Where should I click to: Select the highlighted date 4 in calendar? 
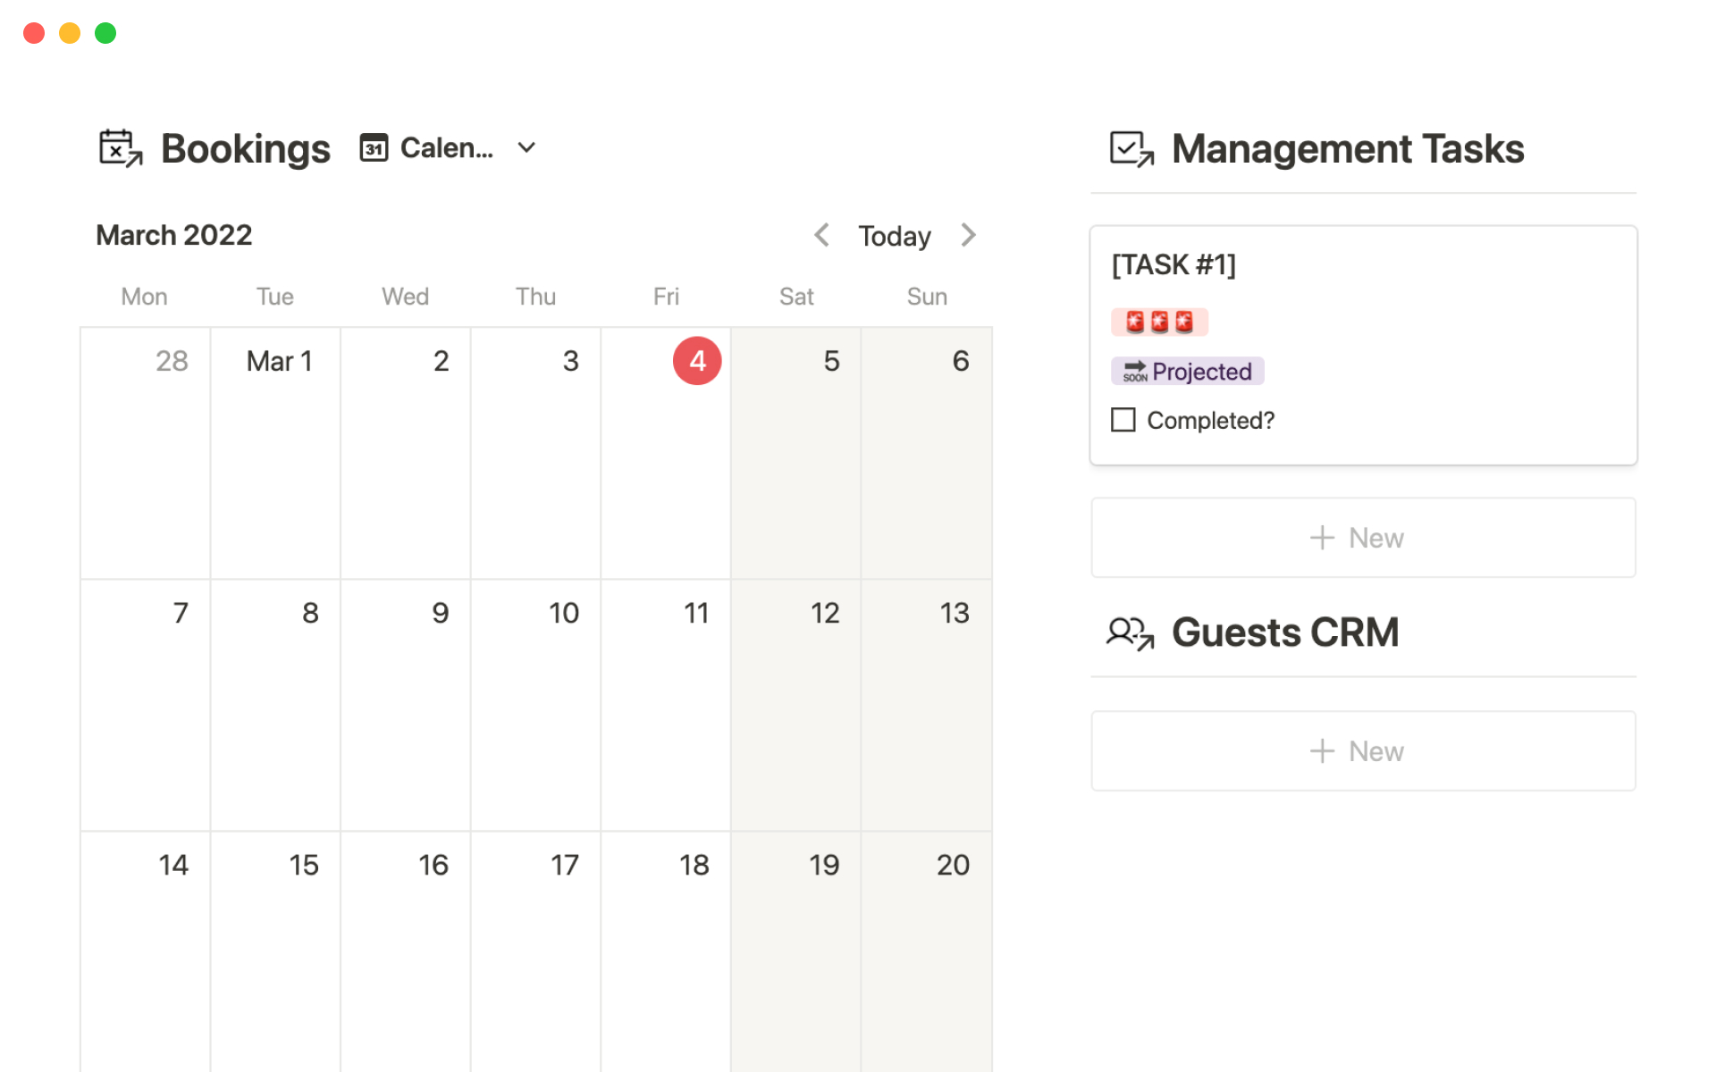(697, 361)
